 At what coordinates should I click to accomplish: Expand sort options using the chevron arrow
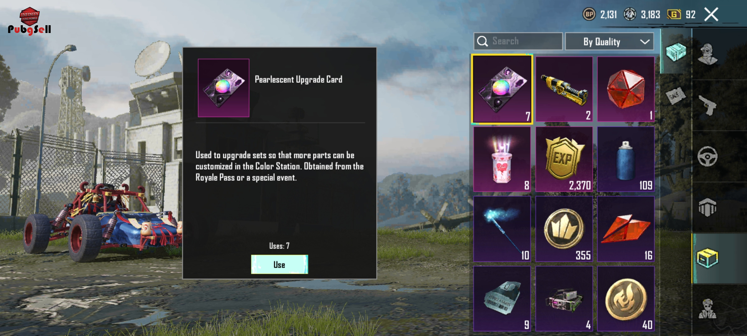point(645,42)
